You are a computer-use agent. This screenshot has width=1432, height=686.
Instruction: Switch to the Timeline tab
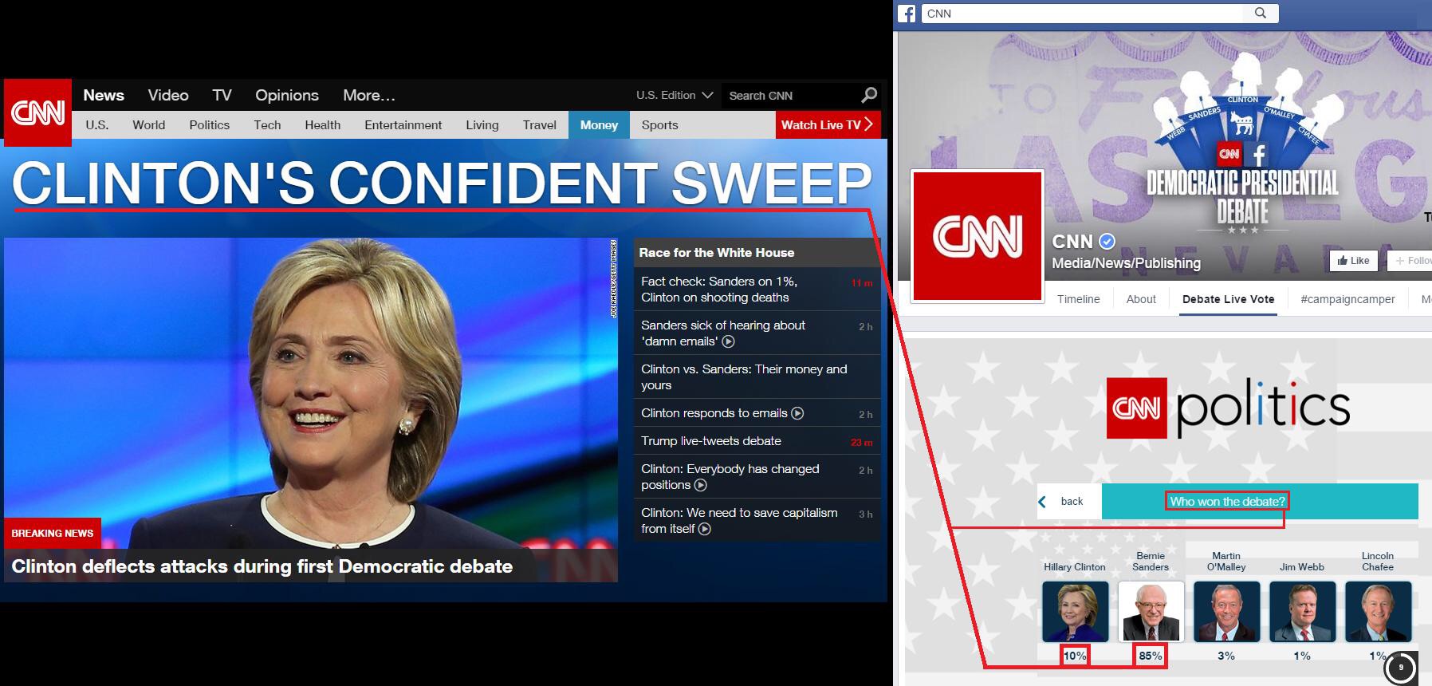click(1079, 299)
